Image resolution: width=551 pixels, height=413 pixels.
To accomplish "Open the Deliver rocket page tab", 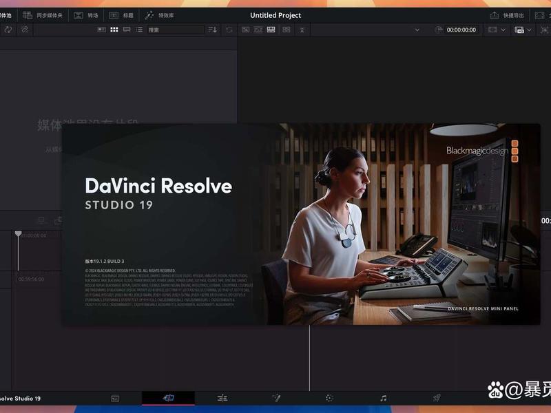I will point(437,398).
